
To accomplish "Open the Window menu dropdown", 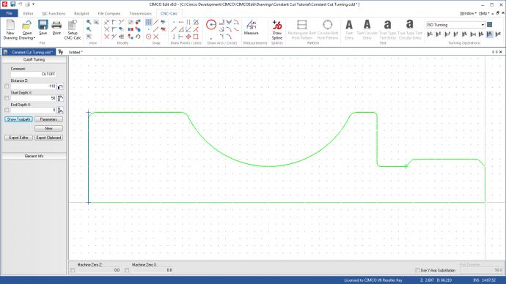I will click(468, 13).
